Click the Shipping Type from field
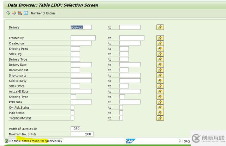226x146 pixels. pos(73,97)
